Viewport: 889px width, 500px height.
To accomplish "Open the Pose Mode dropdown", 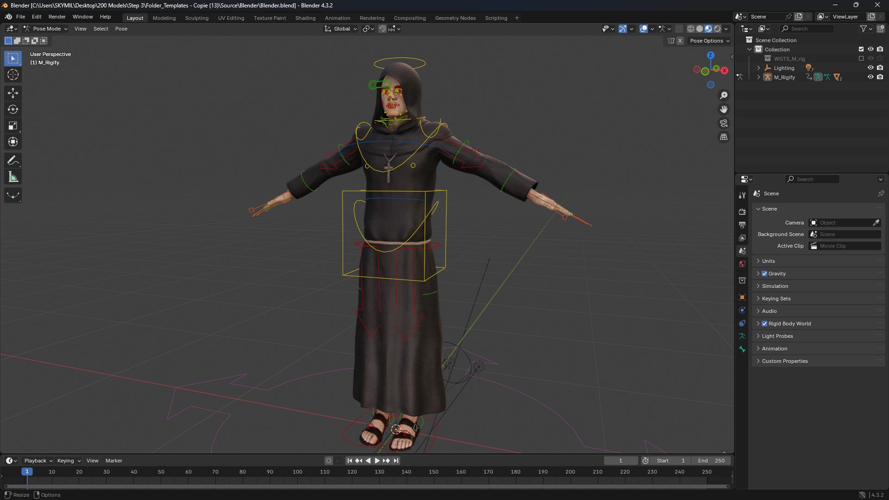I will [46, 29].
